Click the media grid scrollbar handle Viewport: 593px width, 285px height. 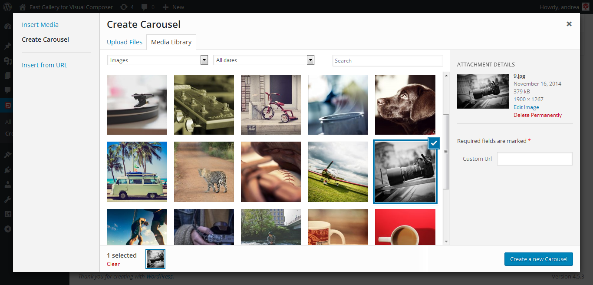(x=446, y=152)
